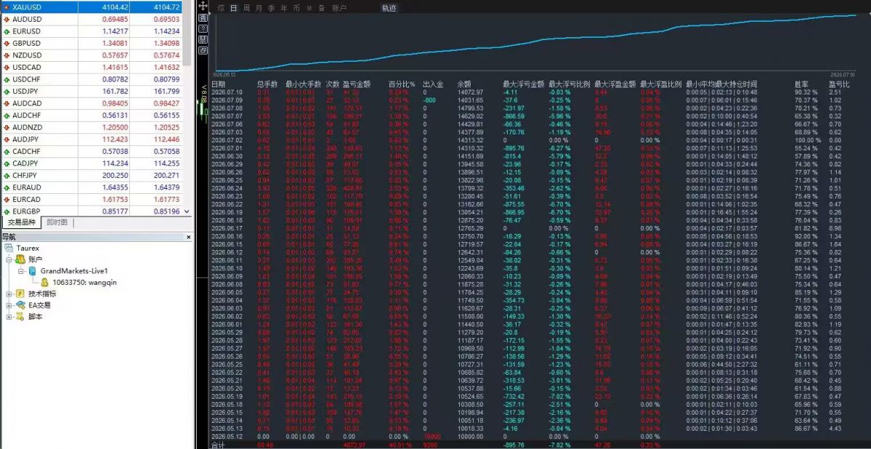Switch to the 即时图 tab
Screen dimensions: 871x449
click(x=57, y=222)
